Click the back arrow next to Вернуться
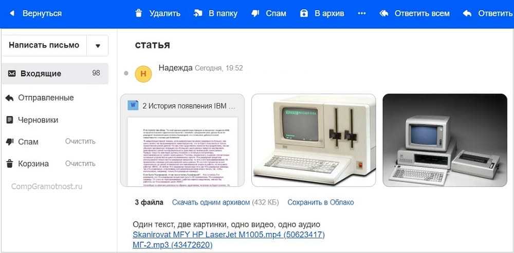Image resolution: width=514 pixels, height=253 pixels. pos(12,13)
